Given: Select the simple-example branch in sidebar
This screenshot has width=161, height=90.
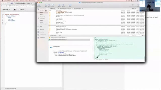Looking at the screenshot, I should 43,24.
